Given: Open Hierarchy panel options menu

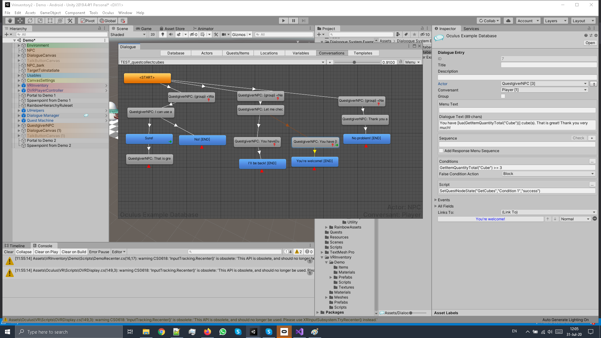Looking at the screenshot, I should click(105, 28).
